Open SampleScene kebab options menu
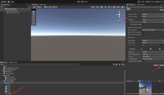This screenshot has height=95, width=164. pyautogui.click(x=29, y=9)
